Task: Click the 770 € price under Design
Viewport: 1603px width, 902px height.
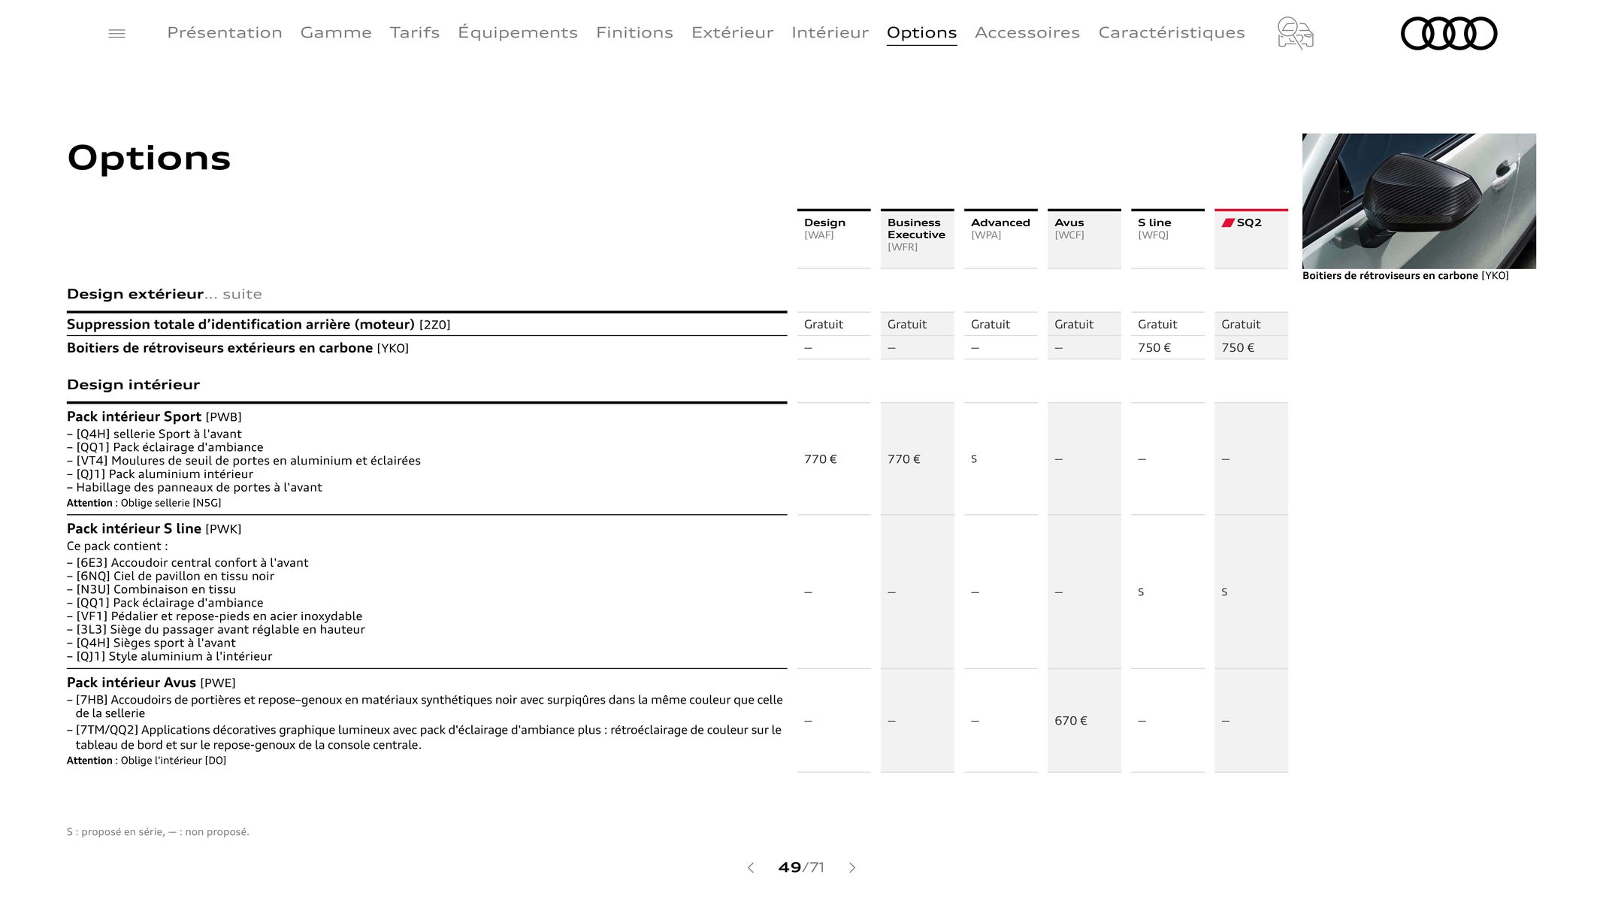Action: (820, 459)
